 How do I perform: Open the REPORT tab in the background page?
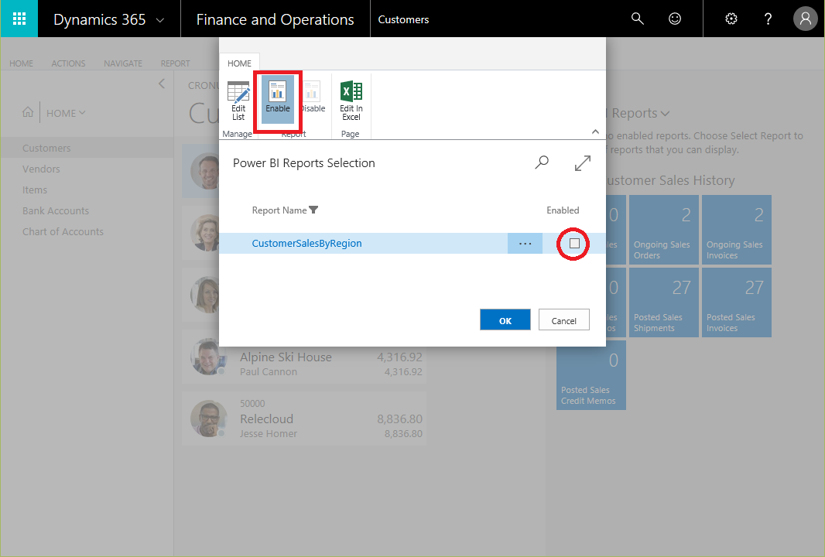(175, 63)
